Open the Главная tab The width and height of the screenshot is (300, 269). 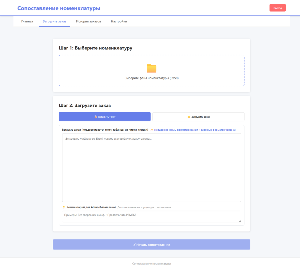pos(27,21)
